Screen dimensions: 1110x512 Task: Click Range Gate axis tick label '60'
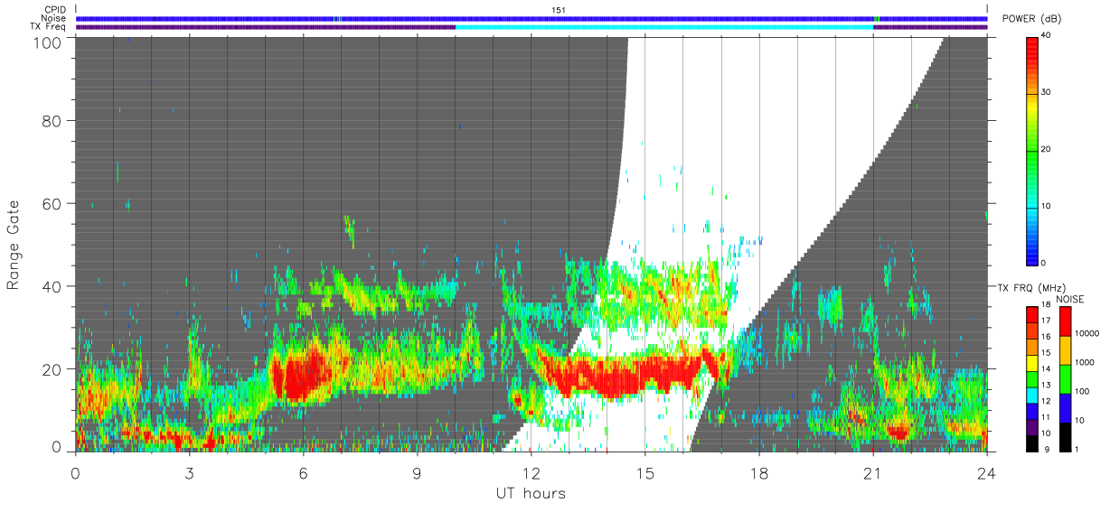53,203
